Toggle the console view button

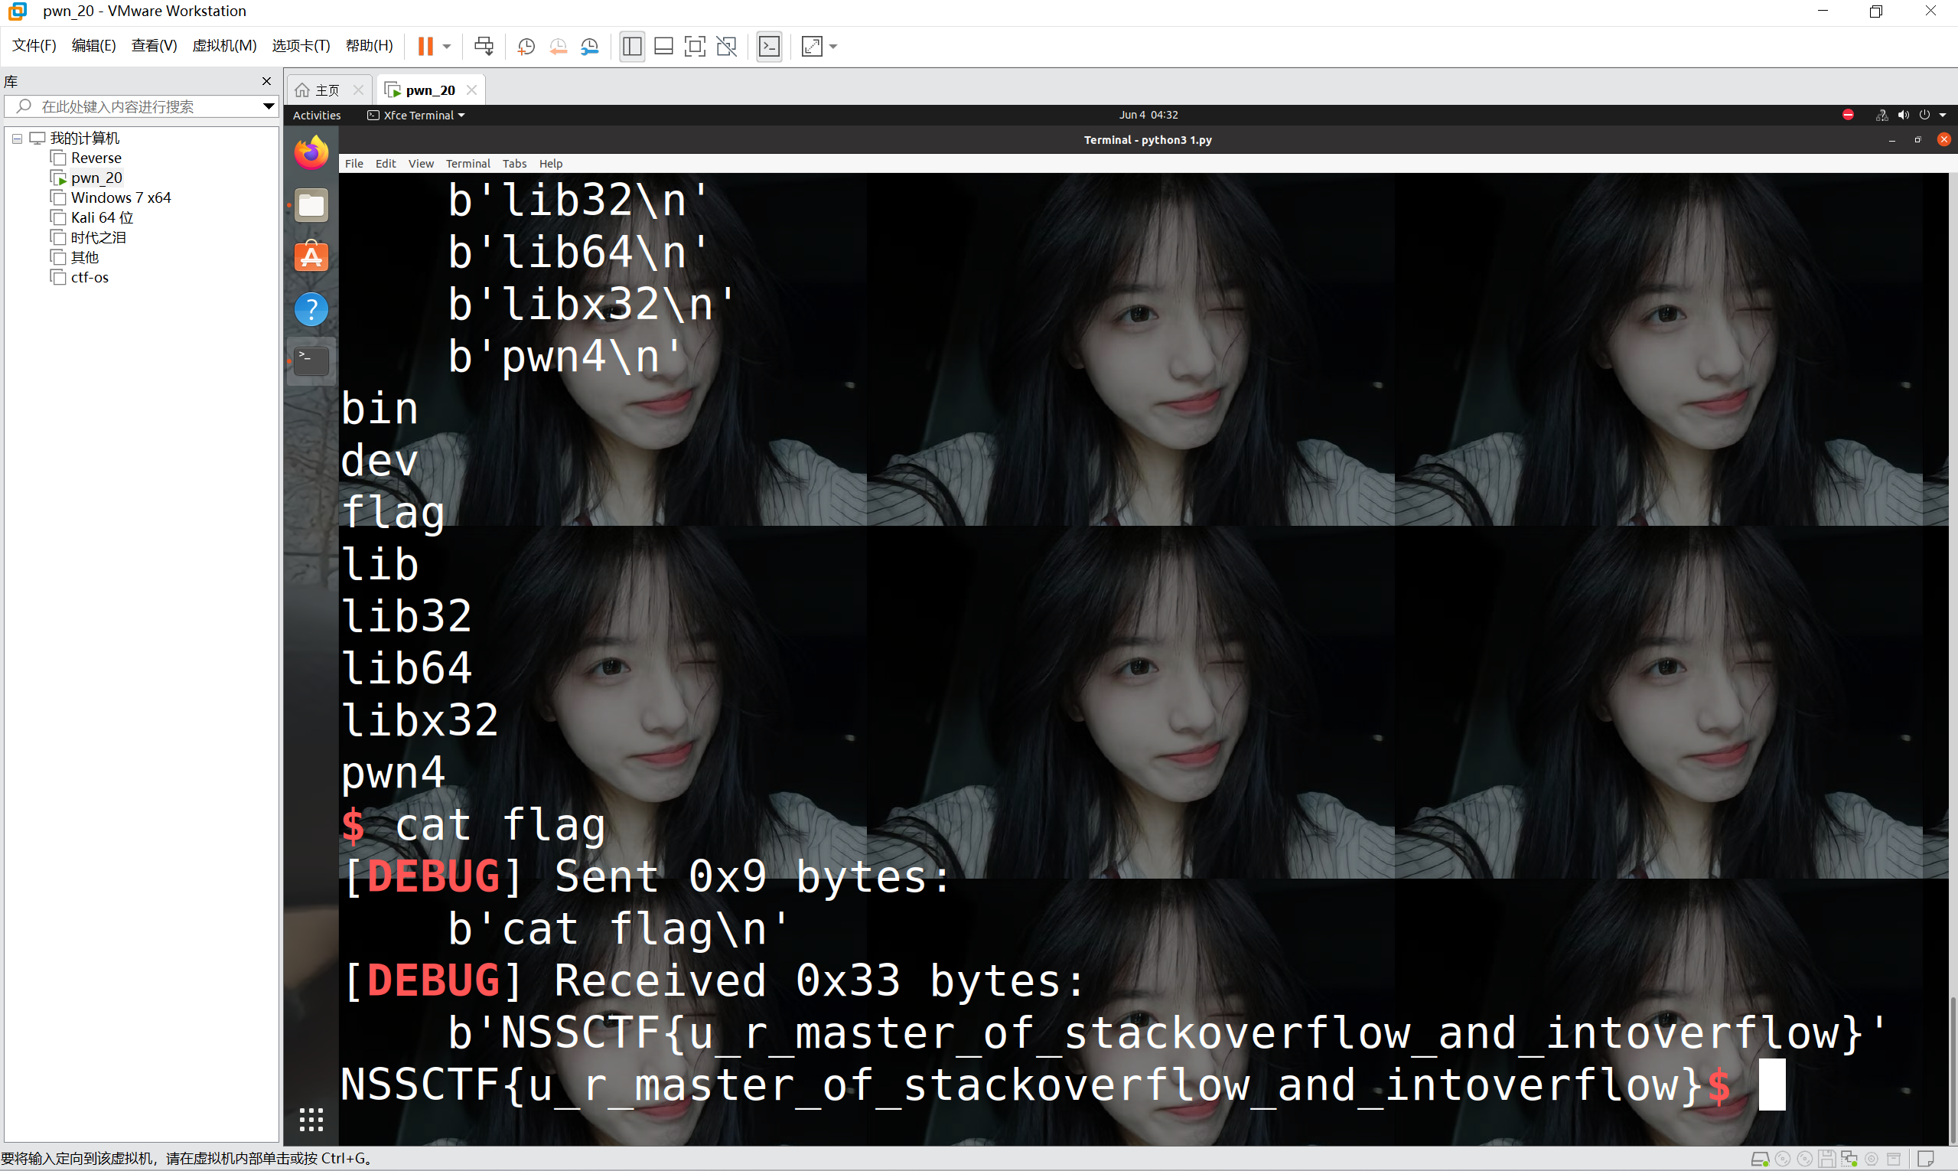coord(769,46)
